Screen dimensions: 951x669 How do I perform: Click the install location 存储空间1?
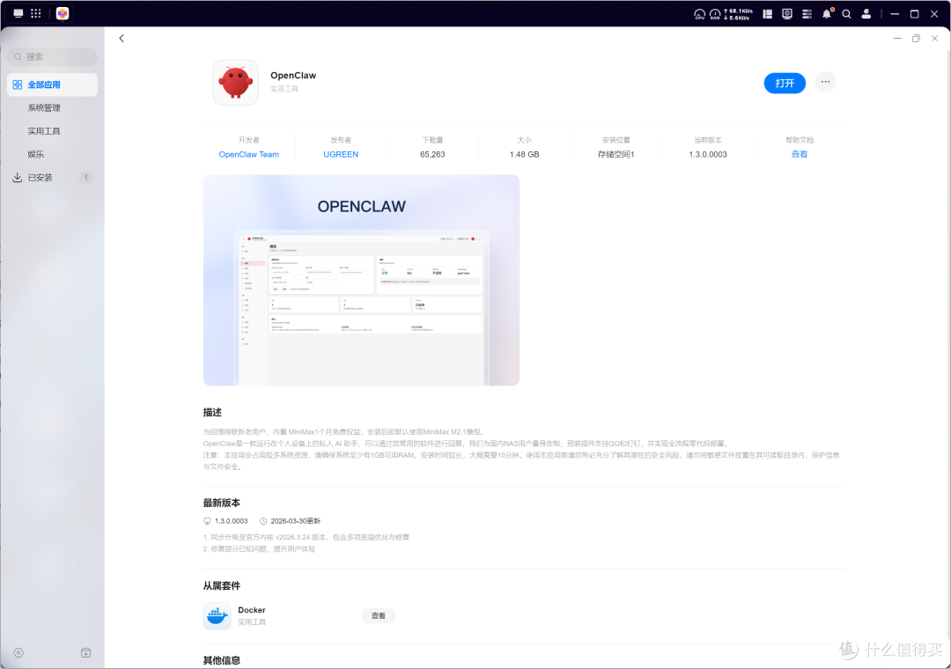pyautogui.click(x=616, y=154)
